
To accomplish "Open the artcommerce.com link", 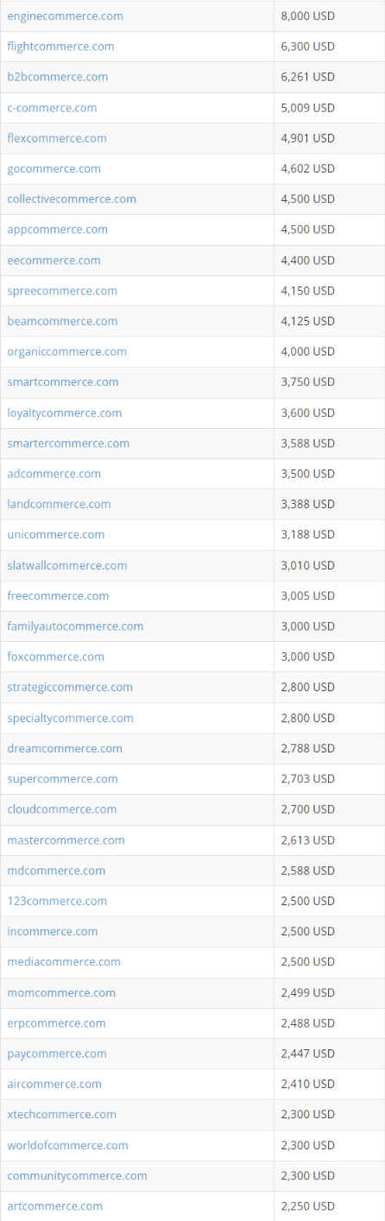I will [x=54, y=1205].
